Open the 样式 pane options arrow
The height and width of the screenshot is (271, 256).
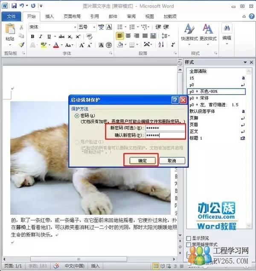245,62
